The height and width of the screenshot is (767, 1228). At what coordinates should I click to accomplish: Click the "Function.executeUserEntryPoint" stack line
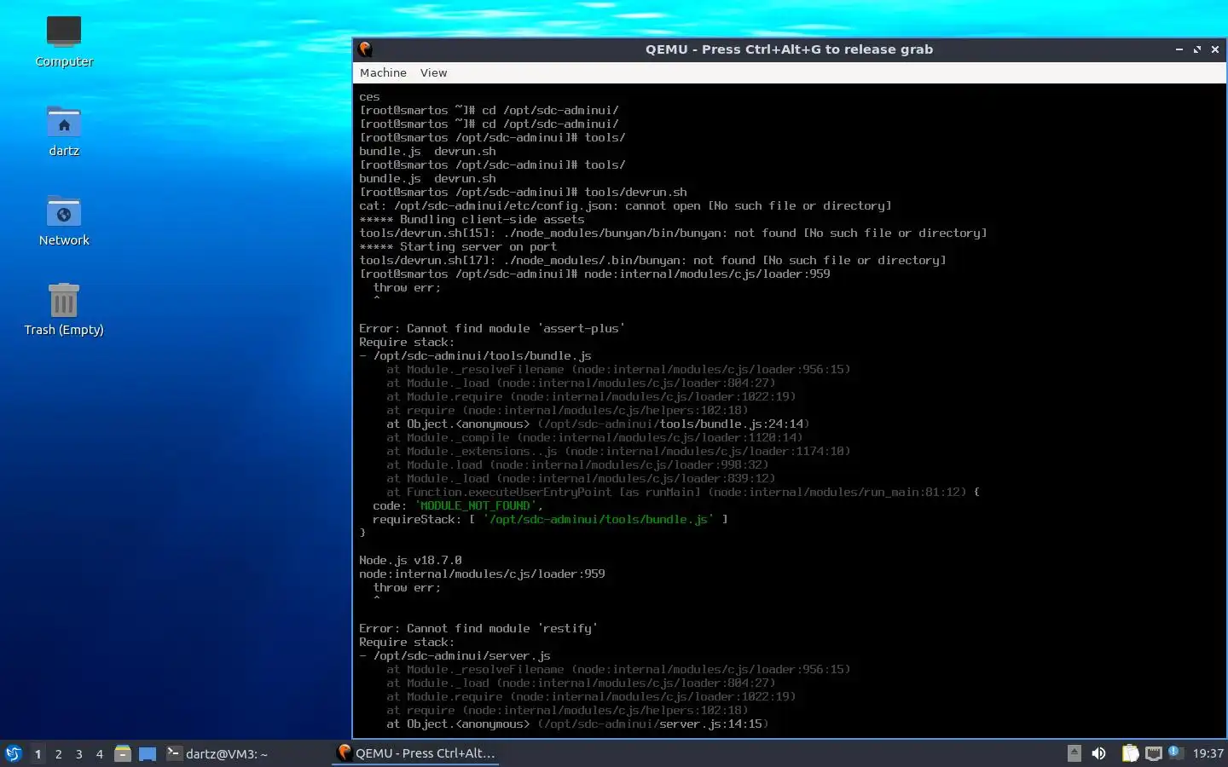click(683, 492)
